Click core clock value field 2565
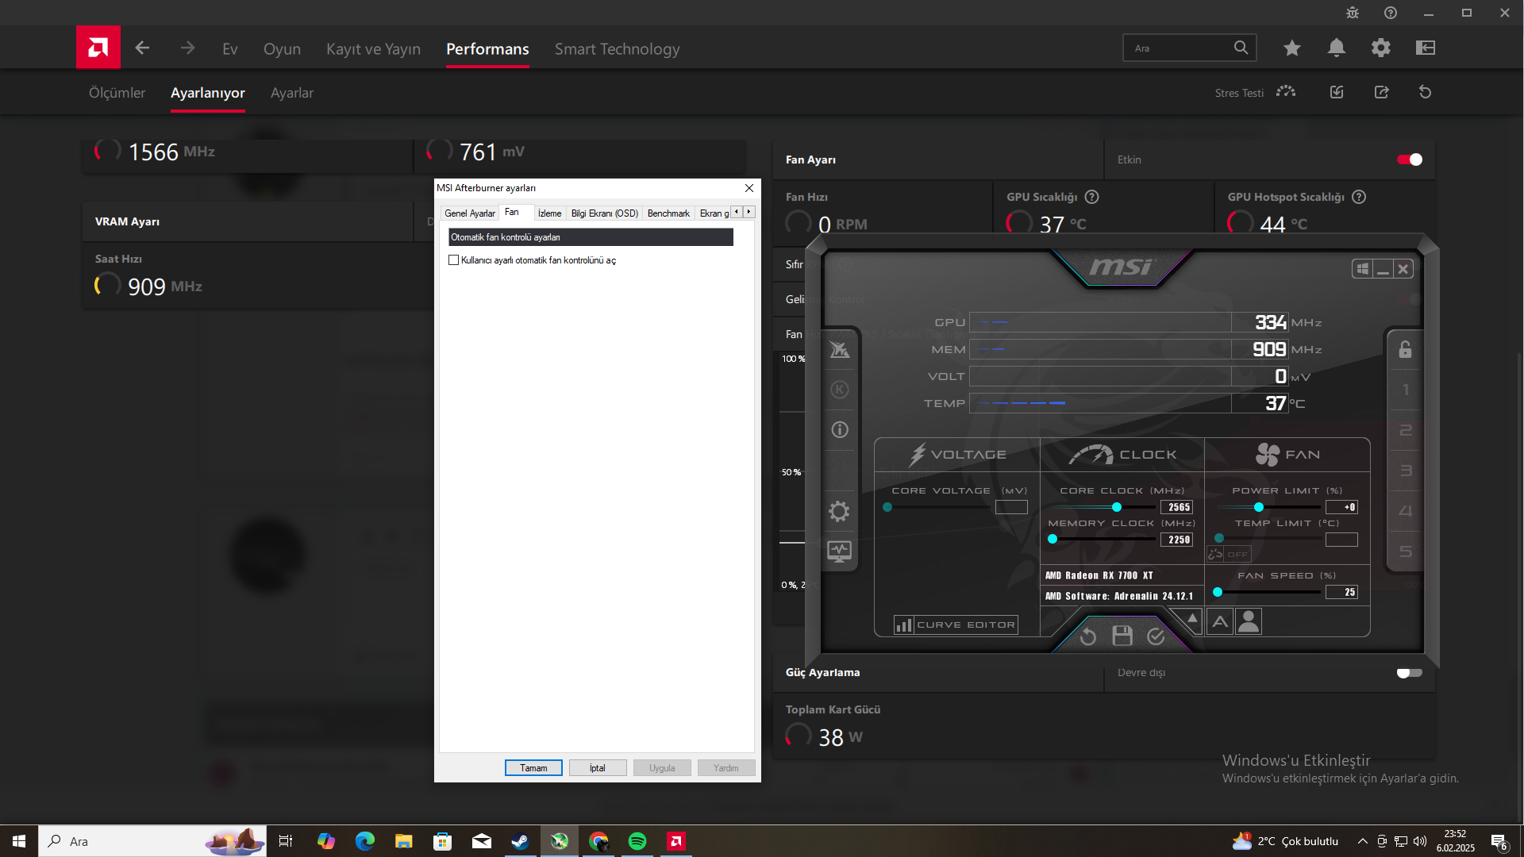This screenshot has height=857, width=1524. [1177, 507]
